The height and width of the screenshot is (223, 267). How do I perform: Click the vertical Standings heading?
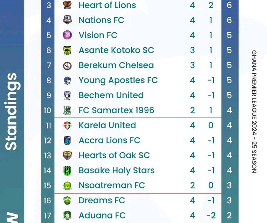tap(11, 111)
